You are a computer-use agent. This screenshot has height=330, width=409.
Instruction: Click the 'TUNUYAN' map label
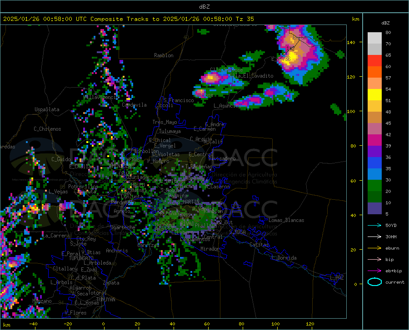pyautogui.click(x=105, y=300)
